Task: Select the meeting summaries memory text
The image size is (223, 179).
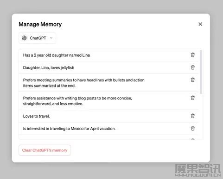Action: pos(83,83)
